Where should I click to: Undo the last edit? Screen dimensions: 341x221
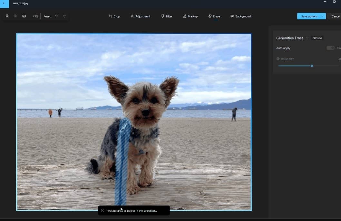[56, 16]
